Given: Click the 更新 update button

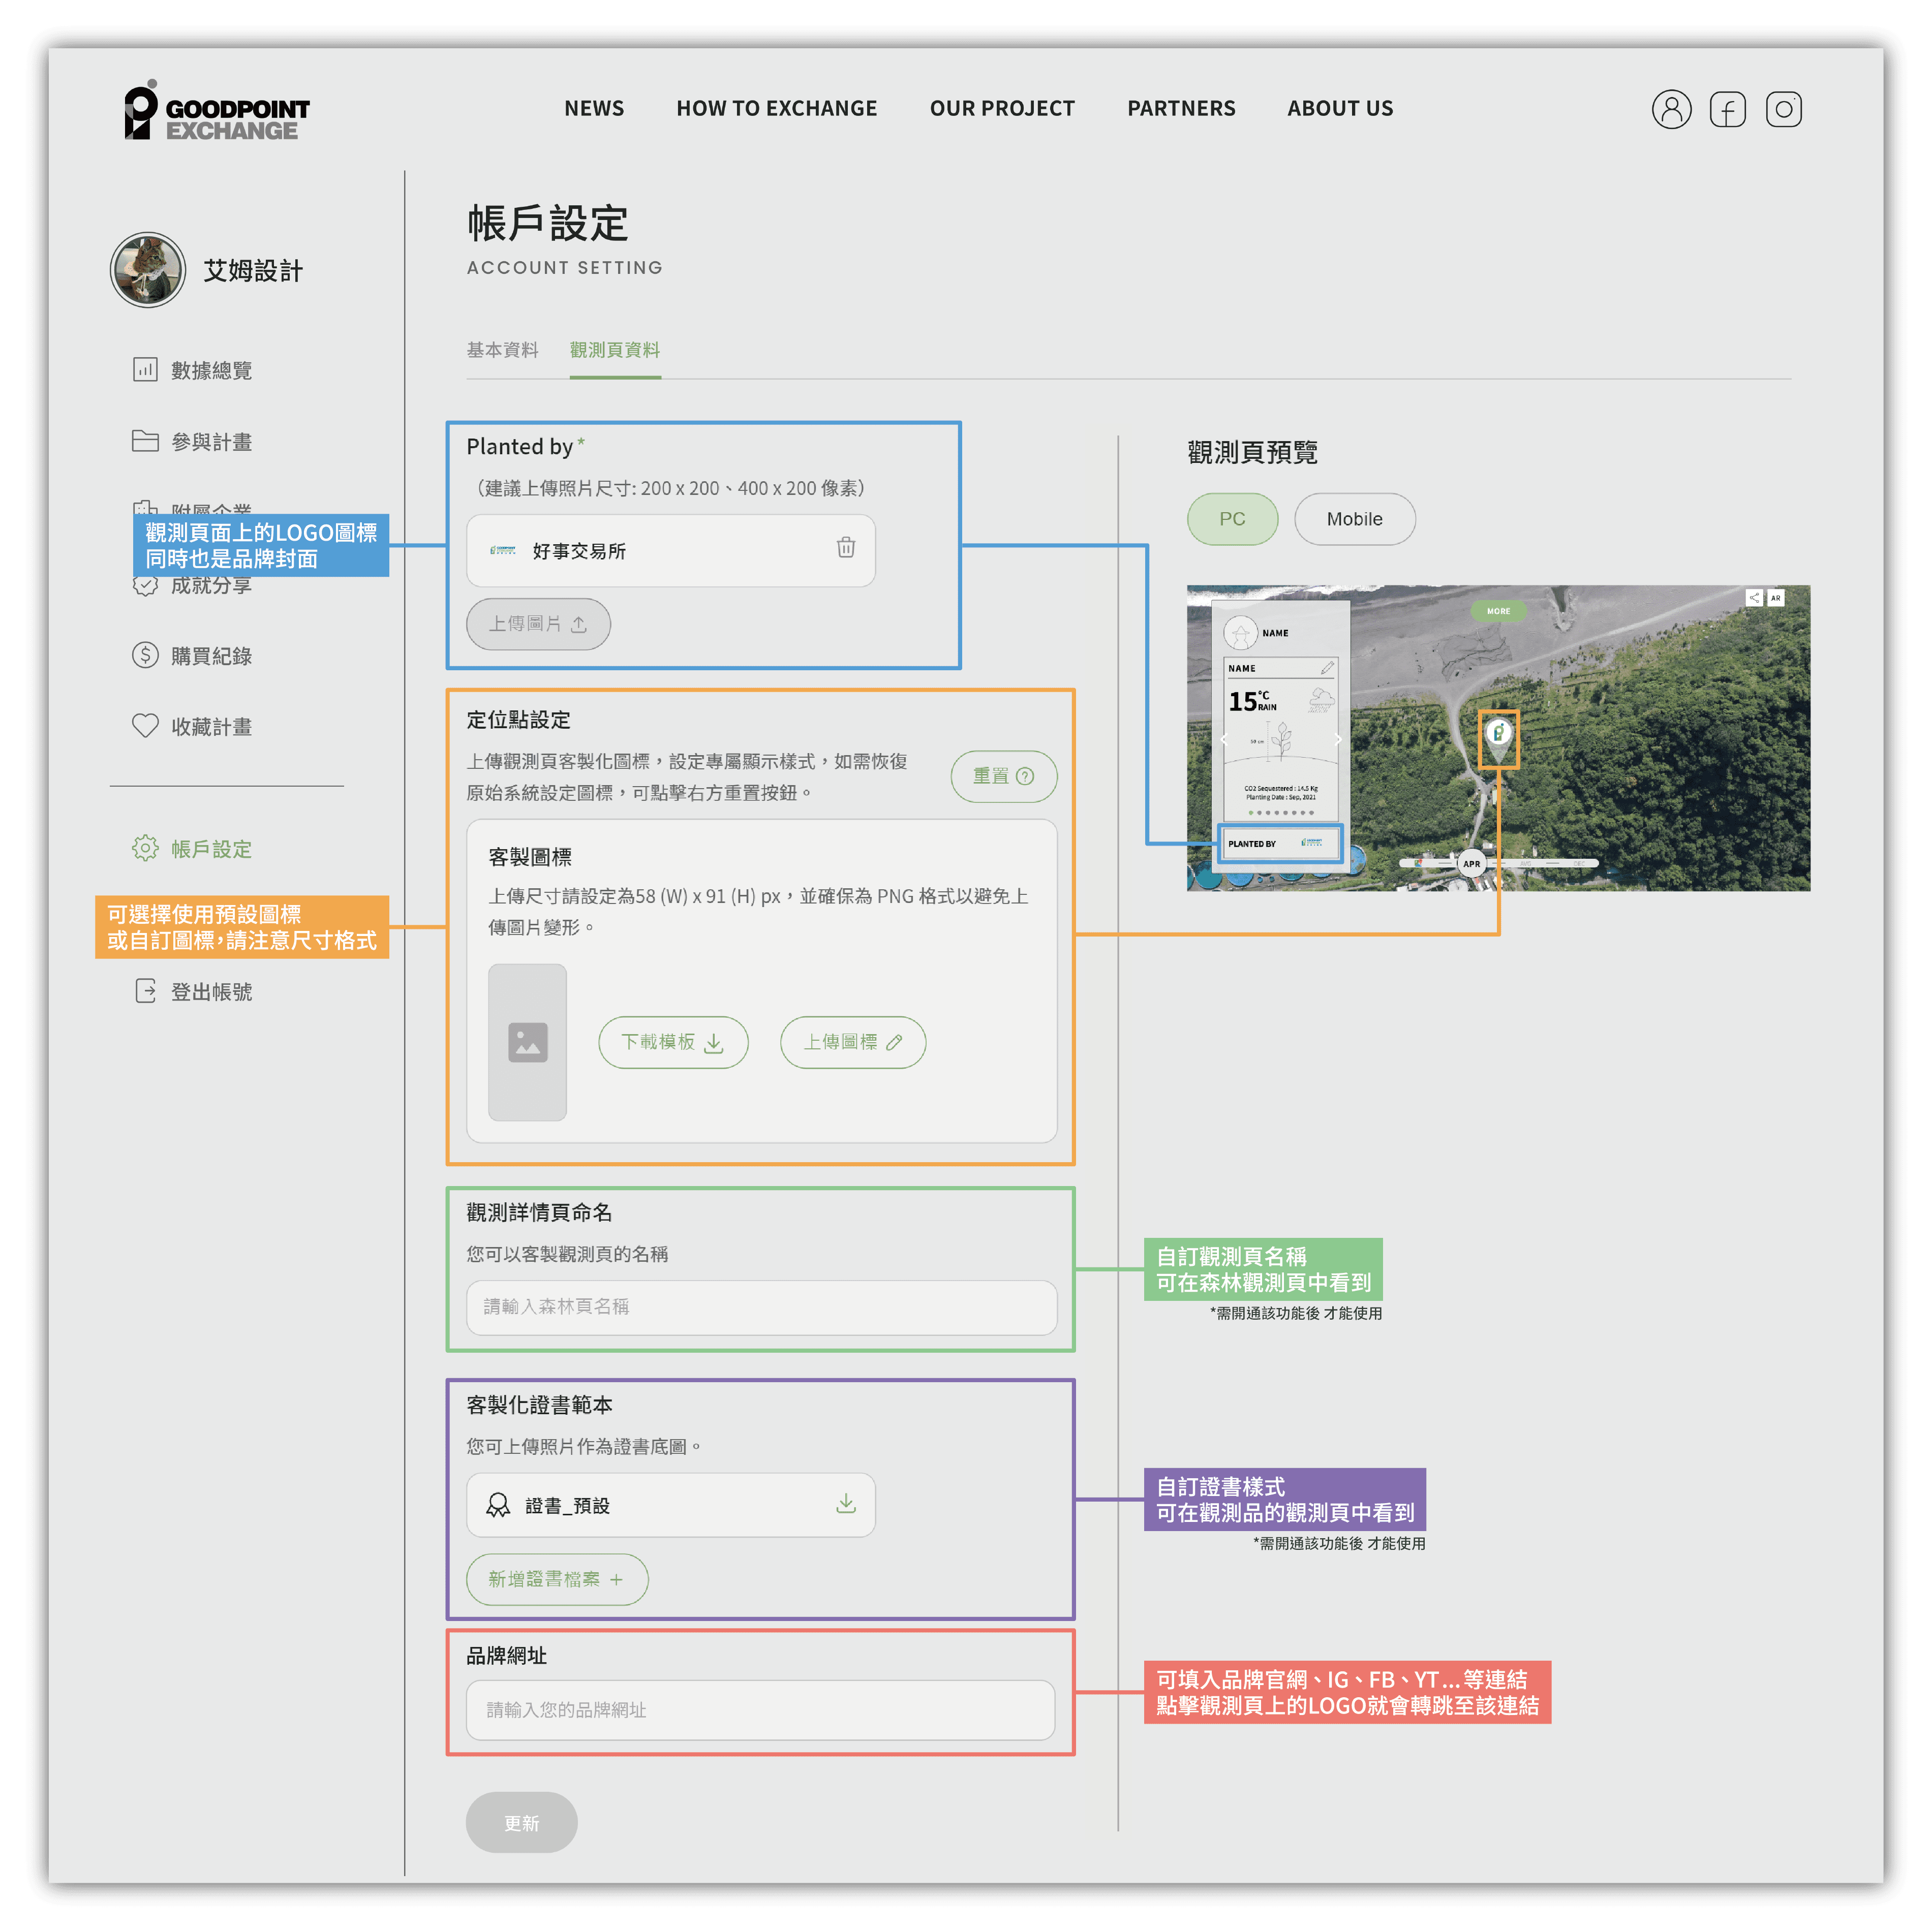Looking at the screenshot, I should (x=521, y=1823).
